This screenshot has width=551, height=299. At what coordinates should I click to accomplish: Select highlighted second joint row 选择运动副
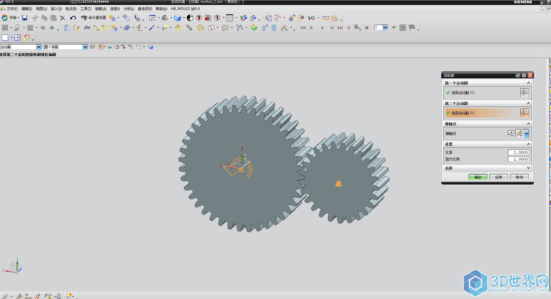point(487,113)
